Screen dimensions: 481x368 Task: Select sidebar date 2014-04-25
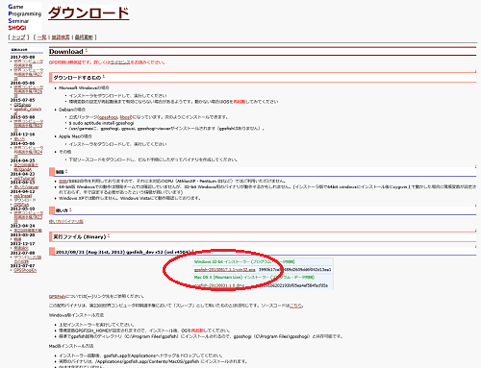(x=22, y=160)
